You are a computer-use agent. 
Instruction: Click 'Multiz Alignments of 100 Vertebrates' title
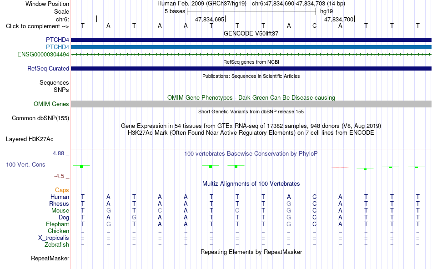click(x=251, y=184)
